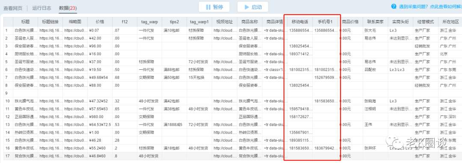Select seller name 张大毛

375,30
